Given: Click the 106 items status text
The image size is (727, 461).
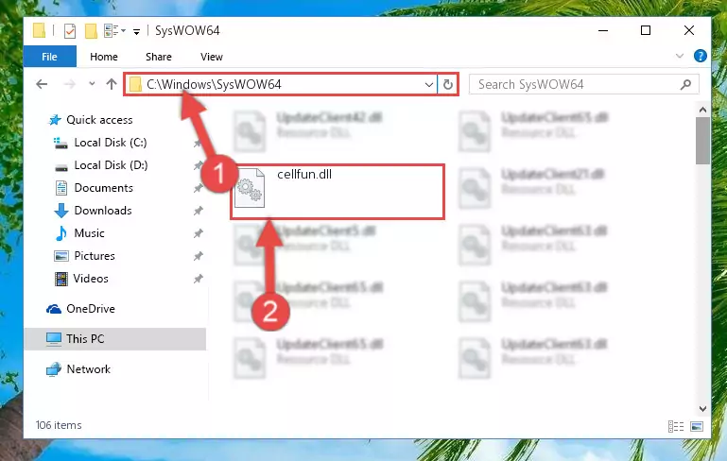Looking at the screenshot, I should [x=59, y=425].
